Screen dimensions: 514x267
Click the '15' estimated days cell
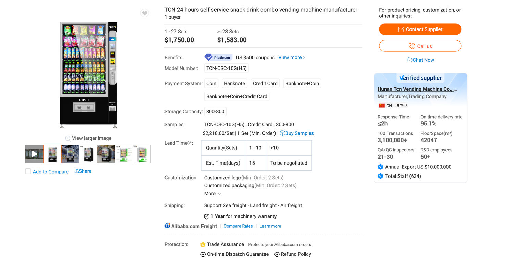click(x=256, y=163)
